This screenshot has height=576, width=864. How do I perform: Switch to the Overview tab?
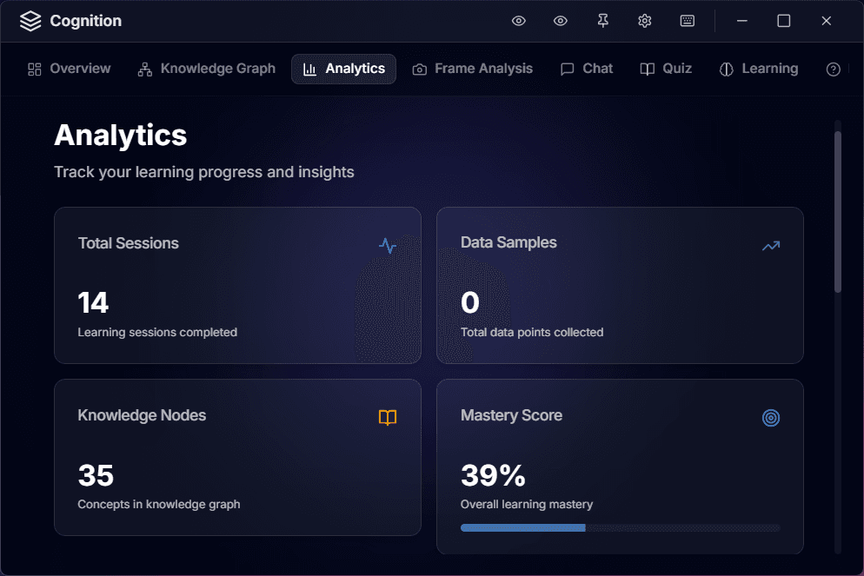tap(70, 69)
